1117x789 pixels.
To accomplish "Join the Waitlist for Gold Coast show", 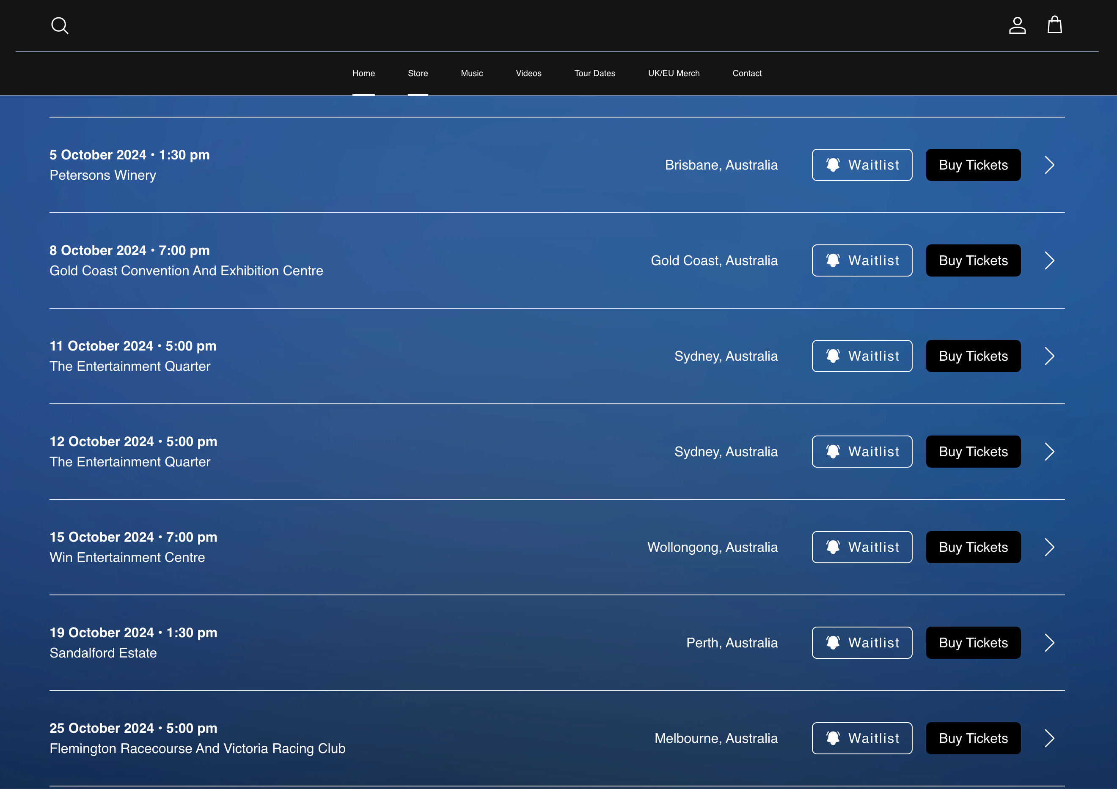I will click(861, 260).
